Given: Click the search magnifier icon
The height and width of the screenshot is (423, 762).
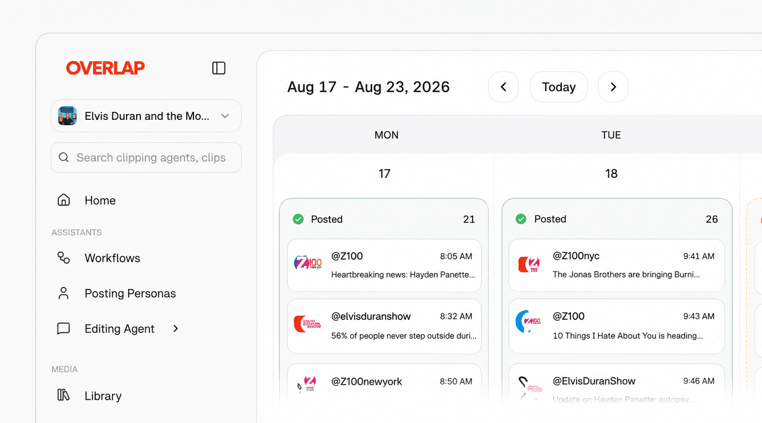Looking at the screenshot, I should click(64, 157).
